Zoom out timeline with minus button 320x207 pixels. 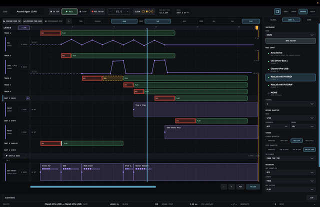pos(224,187)
